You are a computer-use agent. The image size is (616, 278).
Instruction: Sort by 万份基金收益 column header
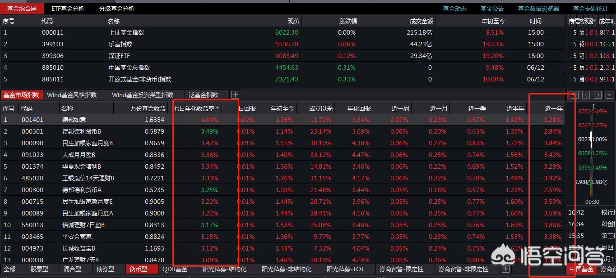(x=148, y=108)
